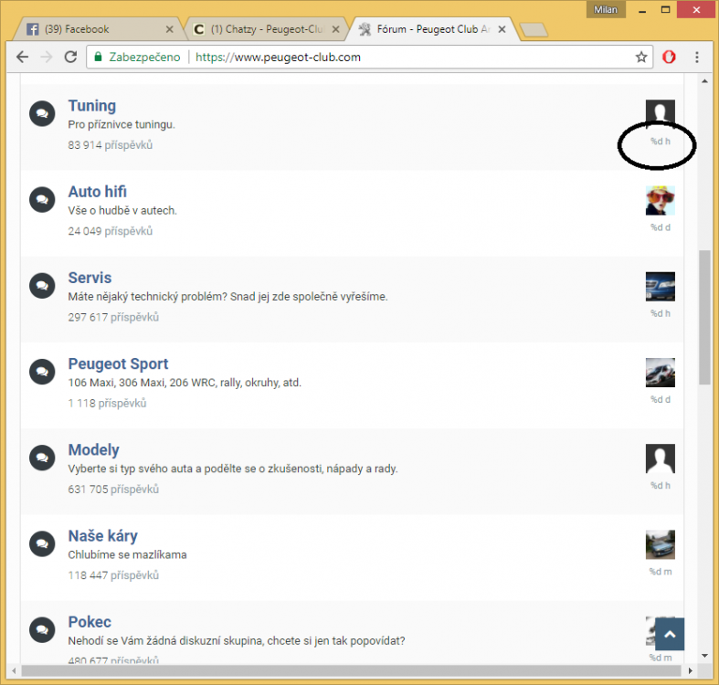Click the Peugeot Sport last poster avatar
This screenshot has height=685, width=719.
tap(661, 373)
